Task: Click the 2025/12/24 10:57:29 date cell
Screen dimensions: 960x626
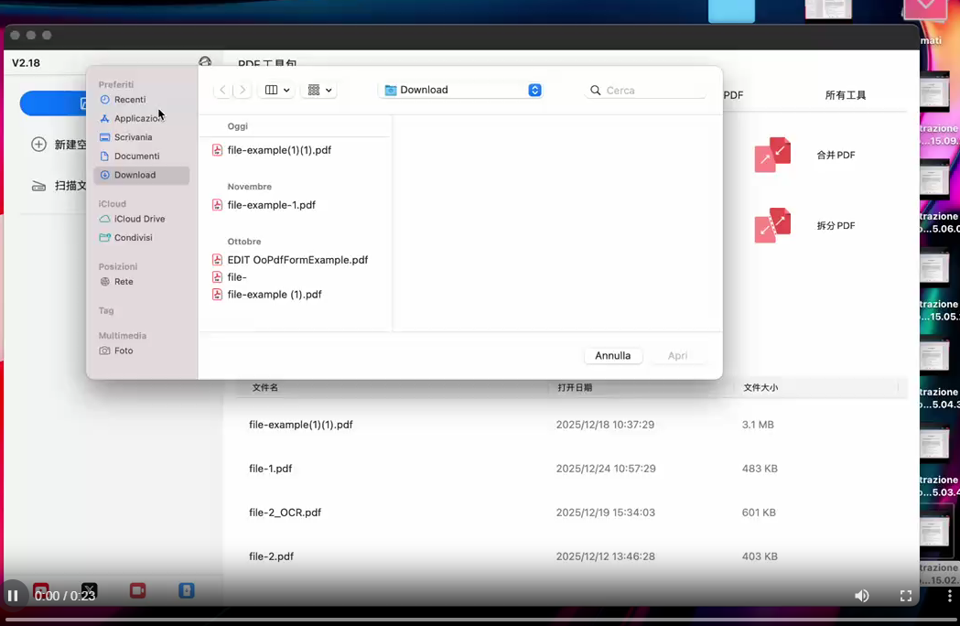Action: (606, 469)
